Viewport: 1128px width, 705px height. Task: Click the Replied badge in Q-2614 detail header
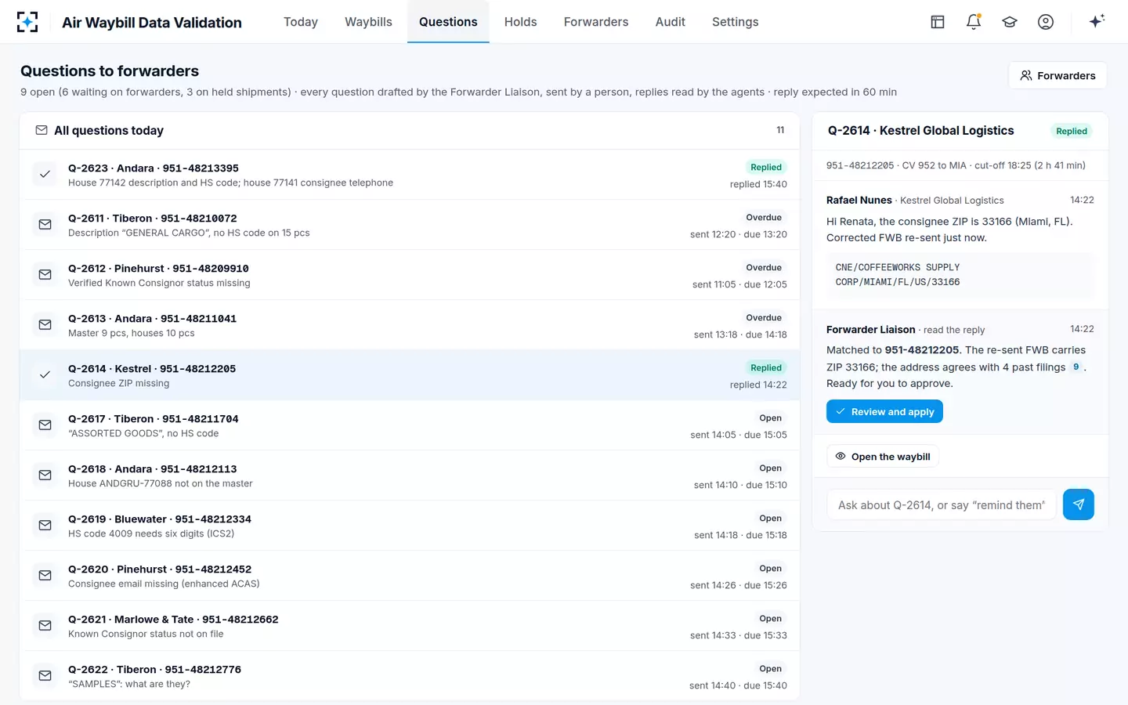click(1071, 131)
